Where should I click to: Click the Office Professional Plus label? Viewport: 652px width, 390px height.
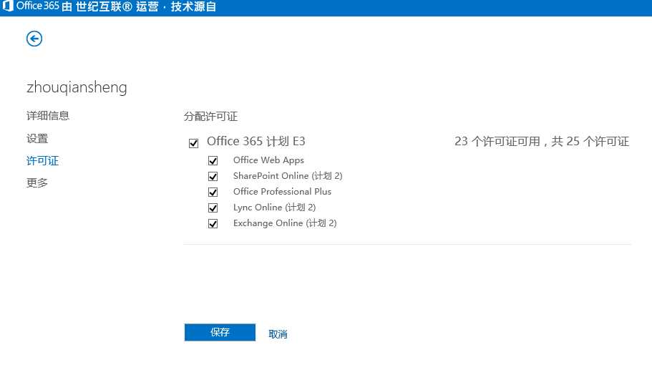click(282, 192)
